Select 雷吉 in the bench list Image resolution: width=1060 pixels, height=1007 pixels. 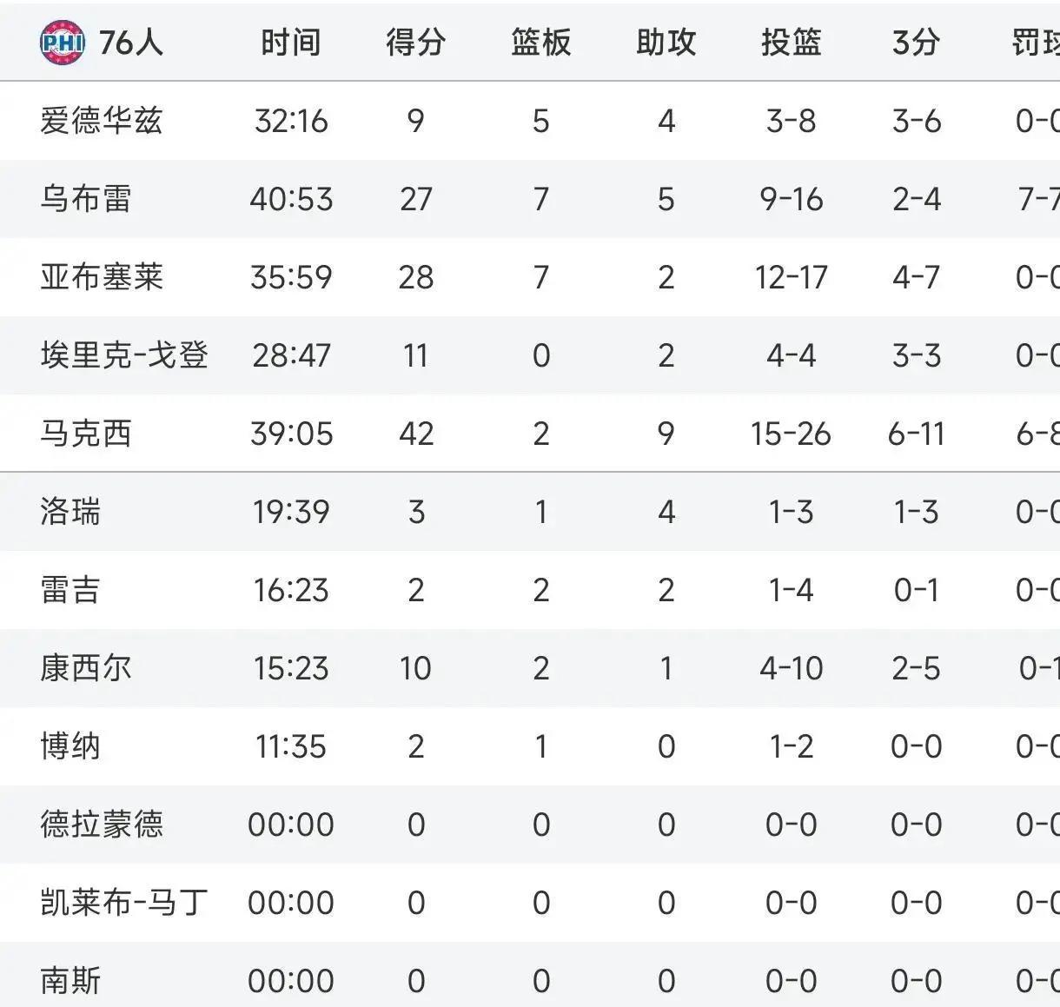(70, 590)
